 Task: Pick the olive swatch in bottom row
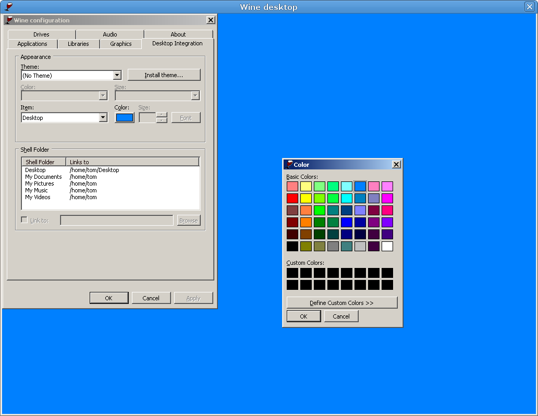[x=305, y=246]
